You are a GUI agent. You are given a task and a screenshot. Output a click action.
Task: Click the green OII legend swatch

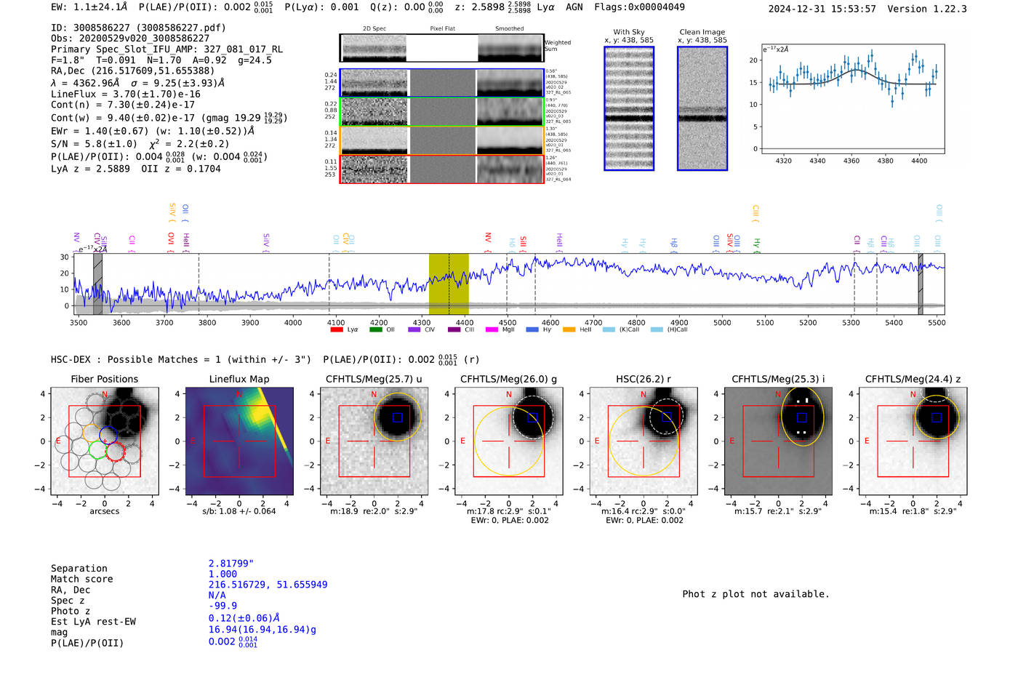coord(375,329)
